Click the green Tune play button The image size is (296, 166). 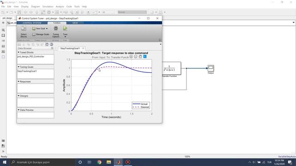[x=65, y=28]
